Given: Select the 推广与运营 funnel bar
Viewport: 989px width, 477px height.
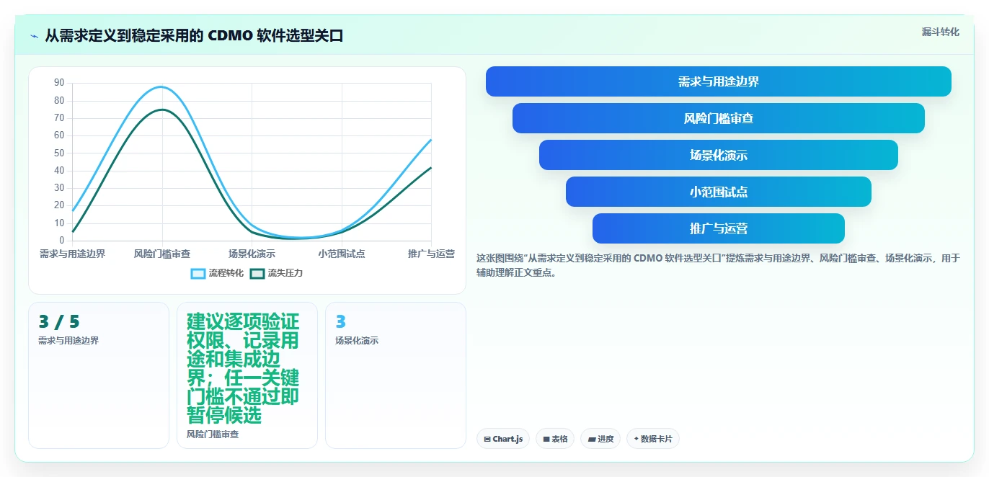Looking at the screenshot, I should click(x=719, y=228).
